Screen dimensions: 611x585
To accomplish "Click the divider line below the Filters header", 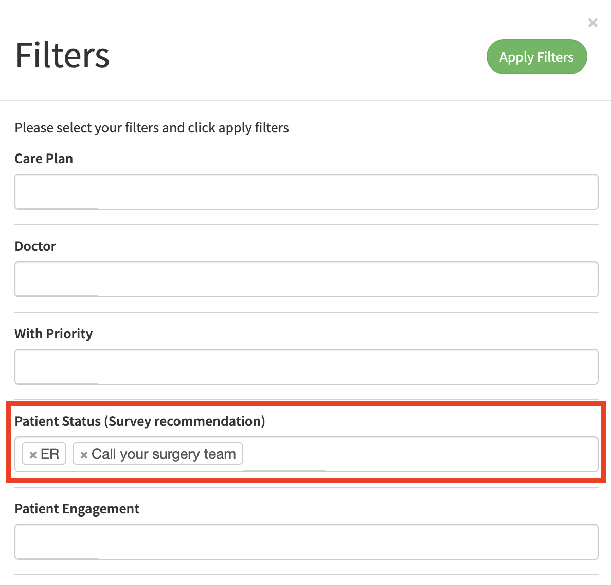I will pos(305,101).
